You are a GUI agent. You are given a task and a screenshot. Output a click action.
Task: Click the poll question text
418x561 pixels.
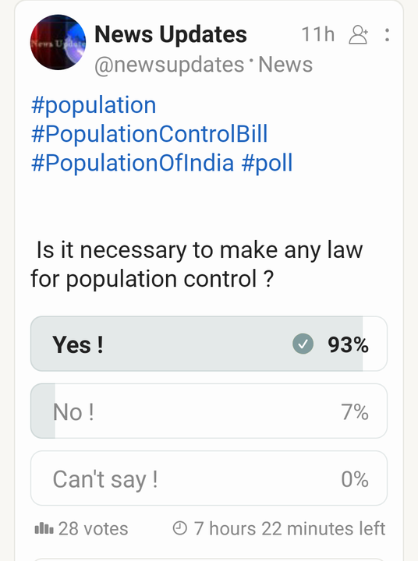pos(197,264)
